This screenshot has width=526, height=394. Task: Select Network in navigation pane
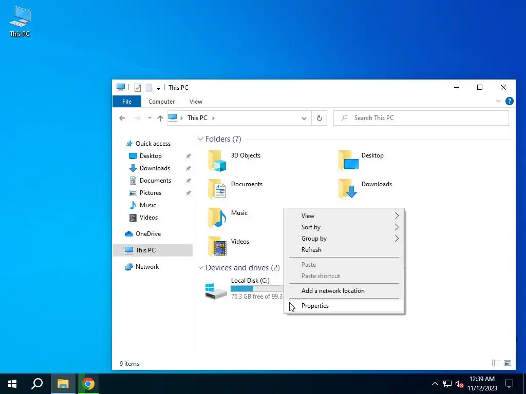(x=147, y=267)
